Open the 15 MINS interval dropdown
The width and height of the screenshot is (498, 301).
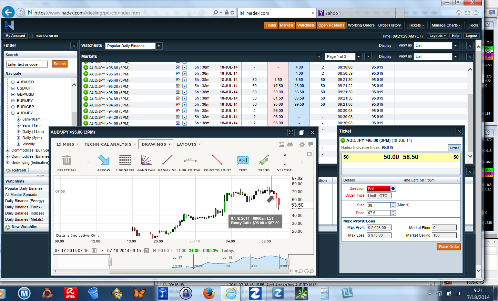[x=68, y=144]
